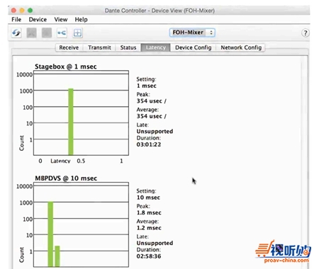Open the View menu
Screen dimensions: 319x269
coord(61,19)
